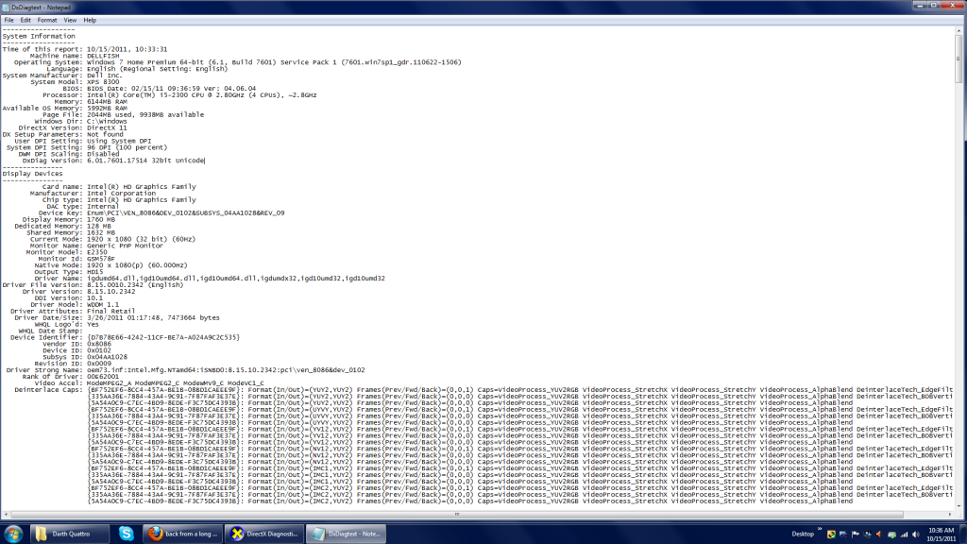Click the 'Manufacturer: Intel Corporation' line
Image resolution: width=967 pixels, height=544 pixels.
93,194
